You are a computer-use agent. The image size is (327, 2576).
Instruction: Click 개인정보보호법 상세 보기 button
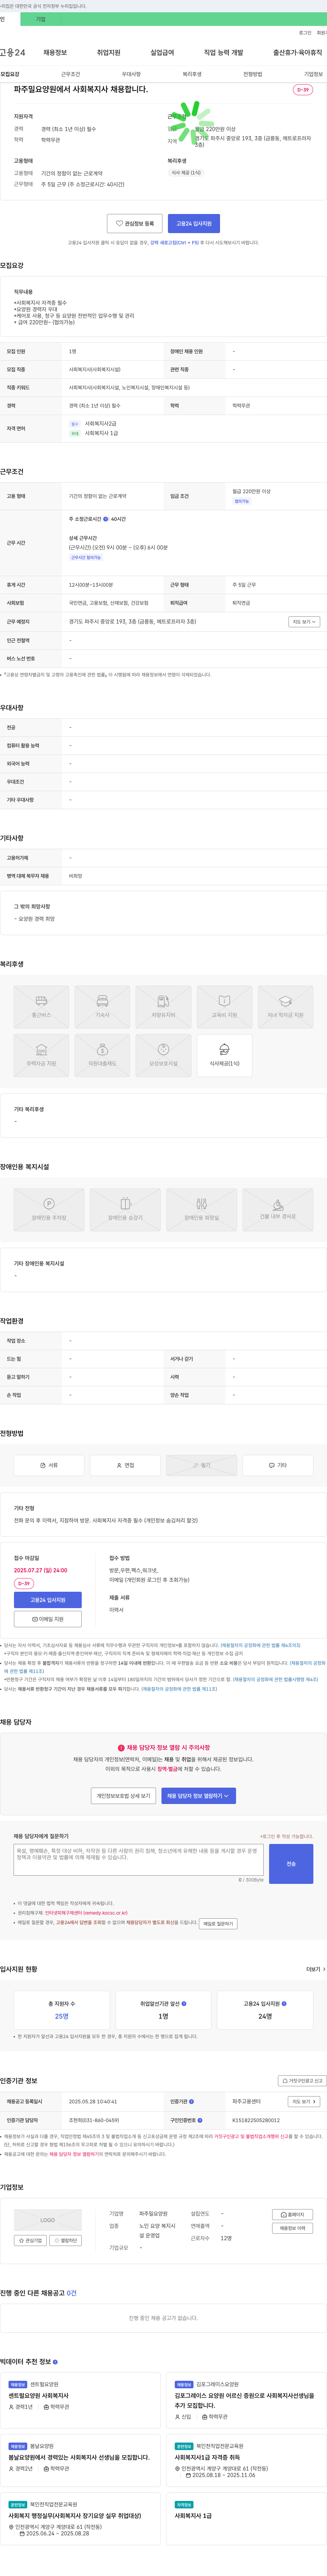click(124, 1796)
